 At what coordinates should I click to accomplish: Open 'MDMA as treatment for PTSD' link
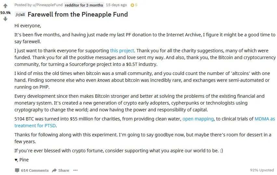pos(265,119)
